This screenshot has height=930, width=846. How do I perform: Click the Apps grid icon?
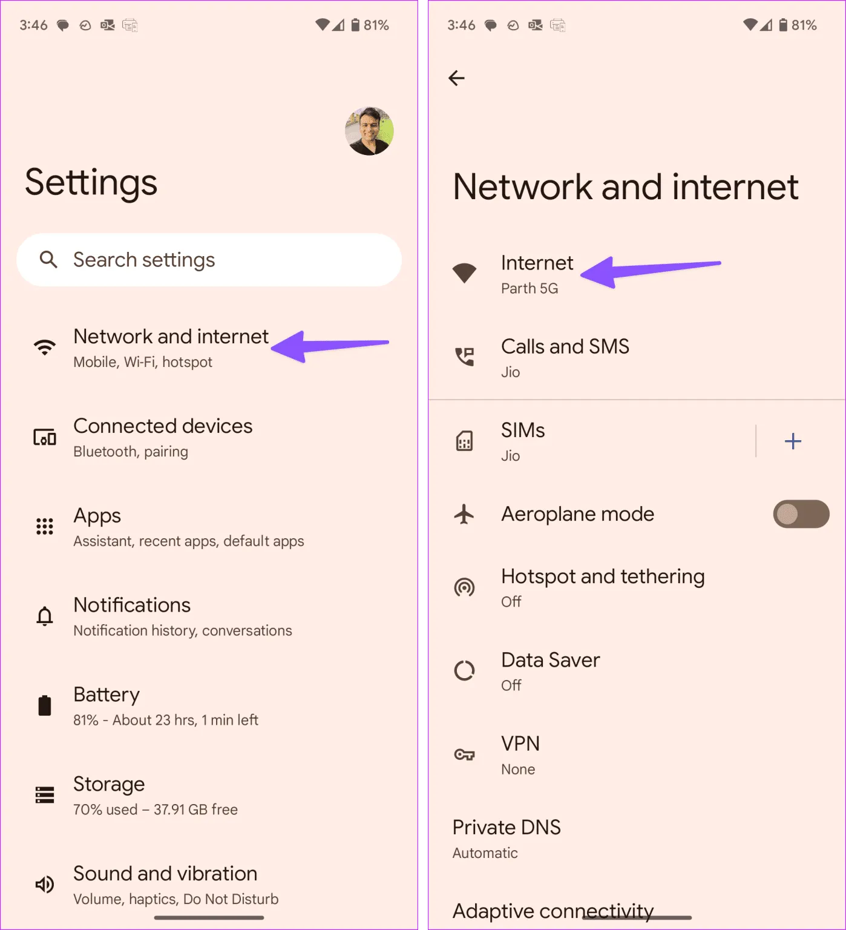click(45, 526)
